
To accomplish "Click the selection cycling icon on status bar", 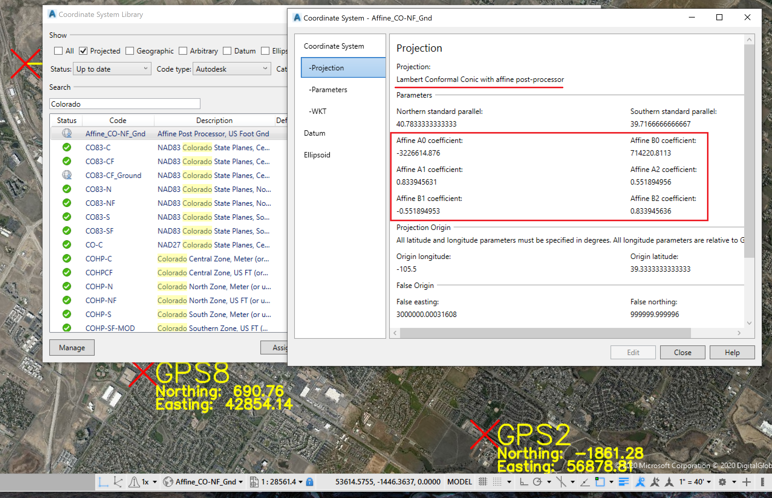I will pos(601,482).
